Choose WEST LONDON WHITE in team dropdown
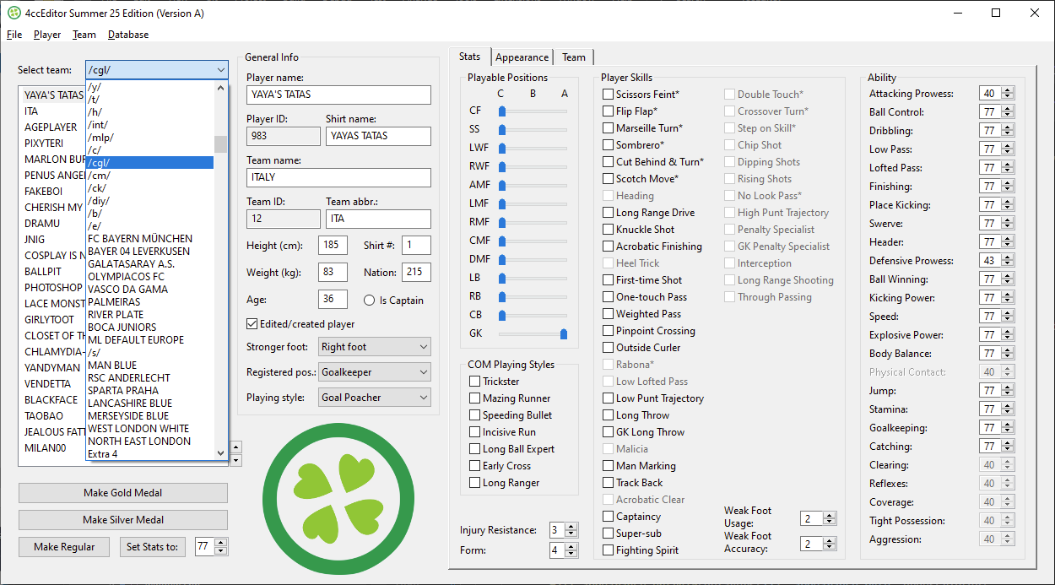Image resolution: width=1055 pixels, height=585 pixels. pos(150,429)
